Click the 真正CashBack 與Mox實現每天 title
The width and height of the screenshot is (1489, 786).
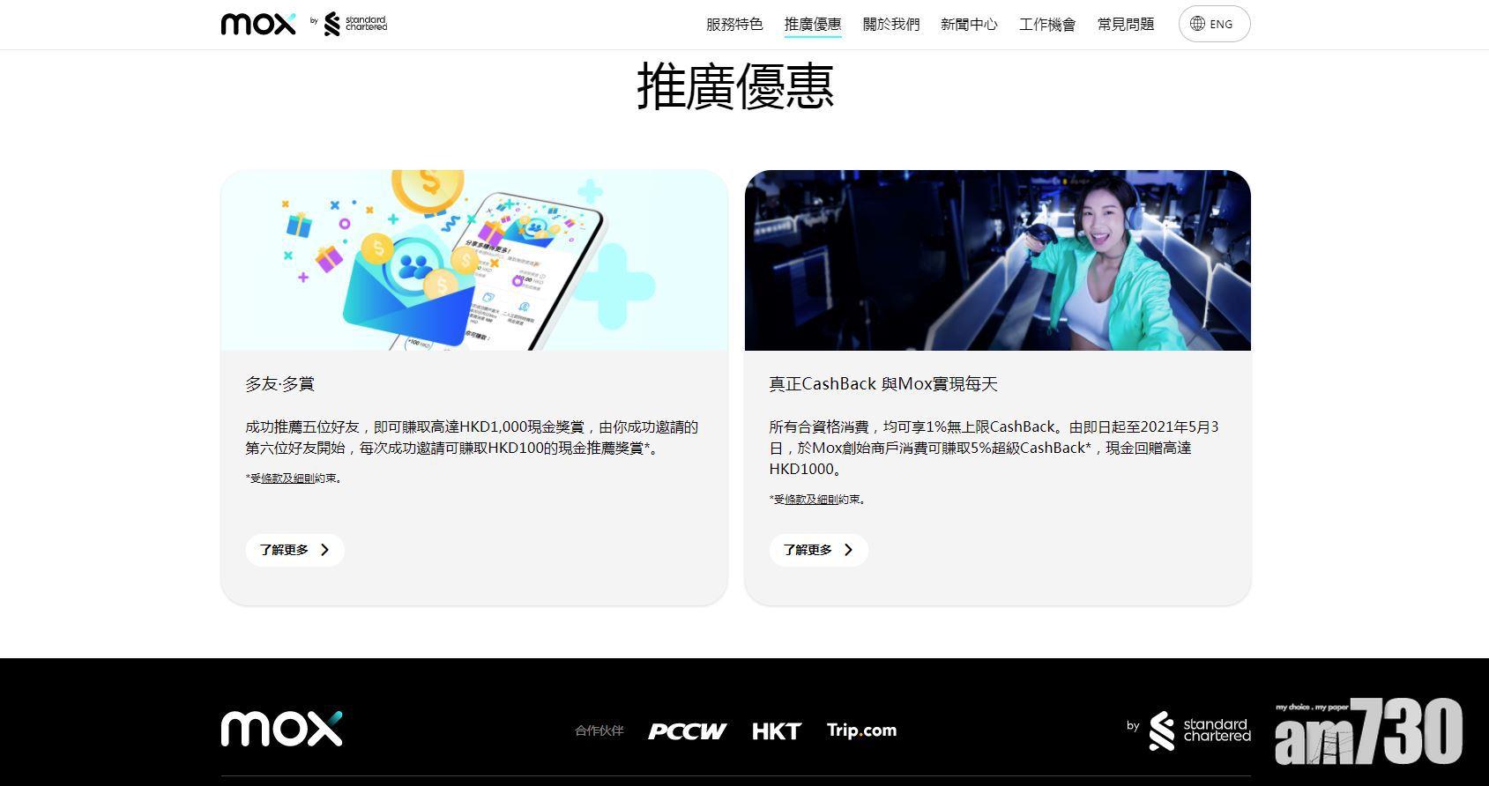point(882,384)
